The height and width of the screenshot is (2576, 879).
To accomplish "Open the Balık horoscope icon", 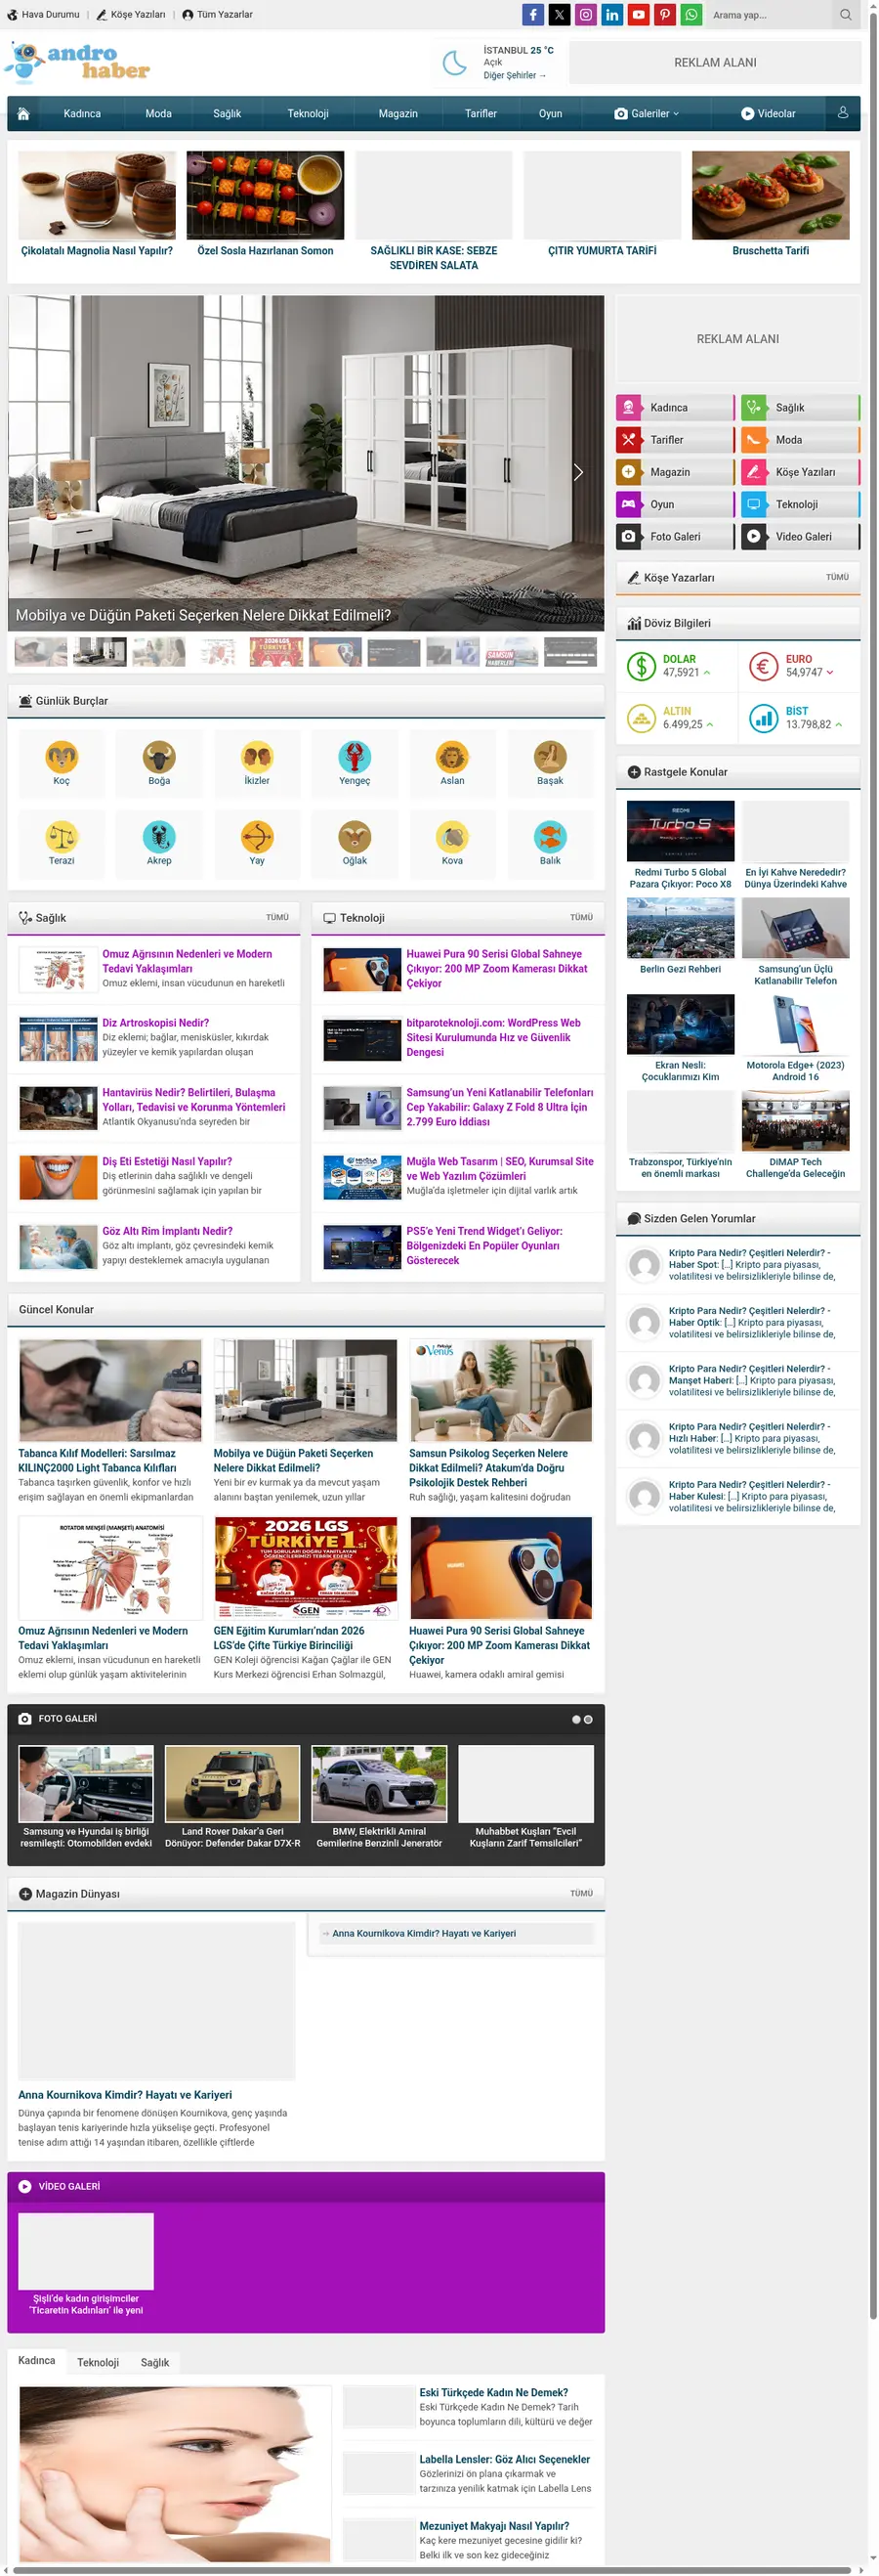I will (x=551, y=837).
